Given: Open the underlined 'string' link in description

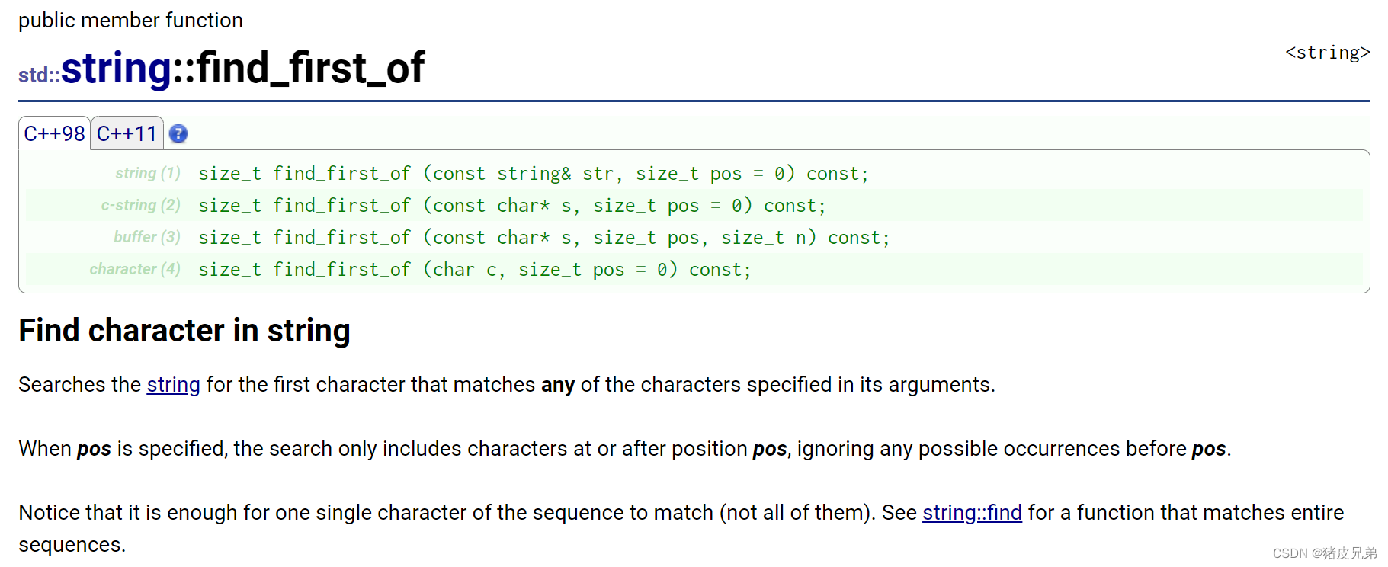Looking at the screenshot, I should (x=173, y=385).
